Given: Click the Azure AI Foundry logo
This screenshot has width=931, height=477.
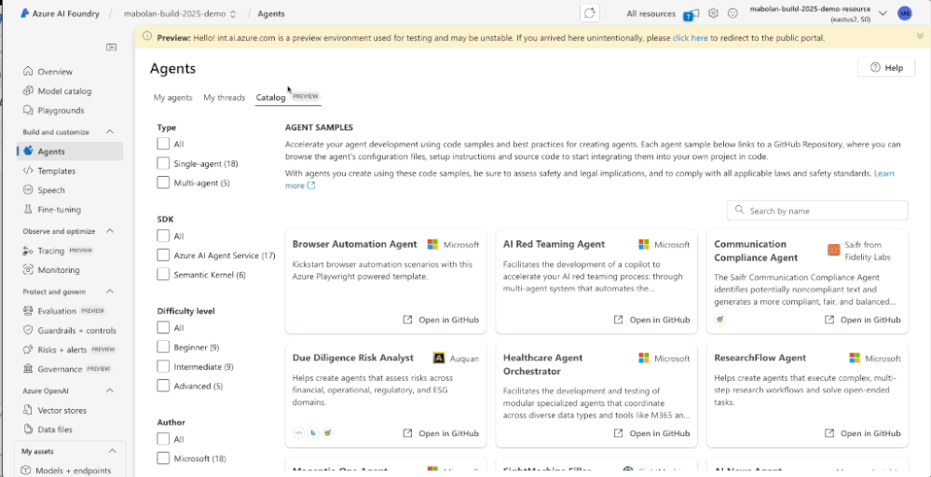Looking at the screenshot, I should [25, 14].
